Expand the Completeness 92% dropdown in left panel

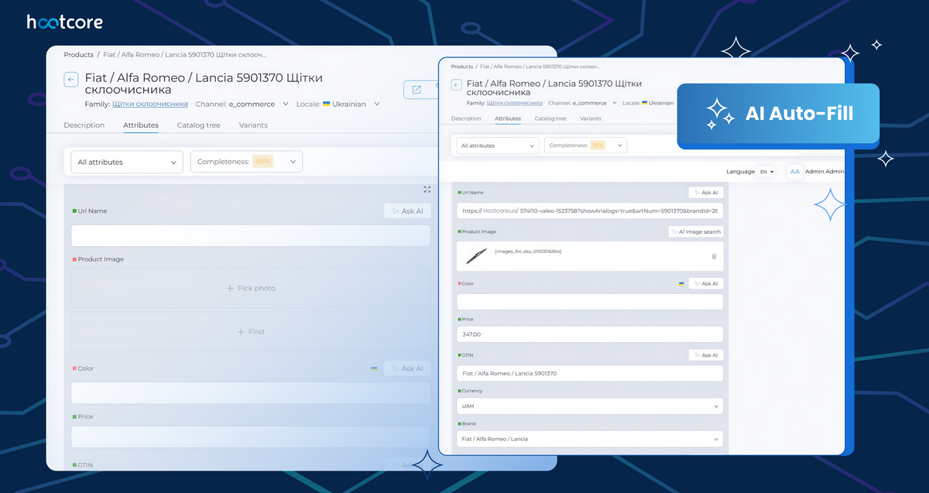(246, 162)
